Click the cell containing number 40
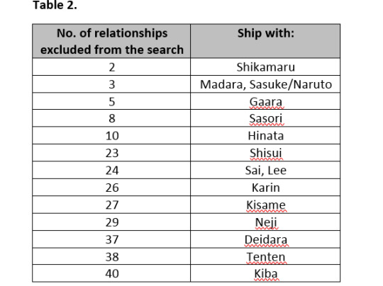 [x=111, y=273]
